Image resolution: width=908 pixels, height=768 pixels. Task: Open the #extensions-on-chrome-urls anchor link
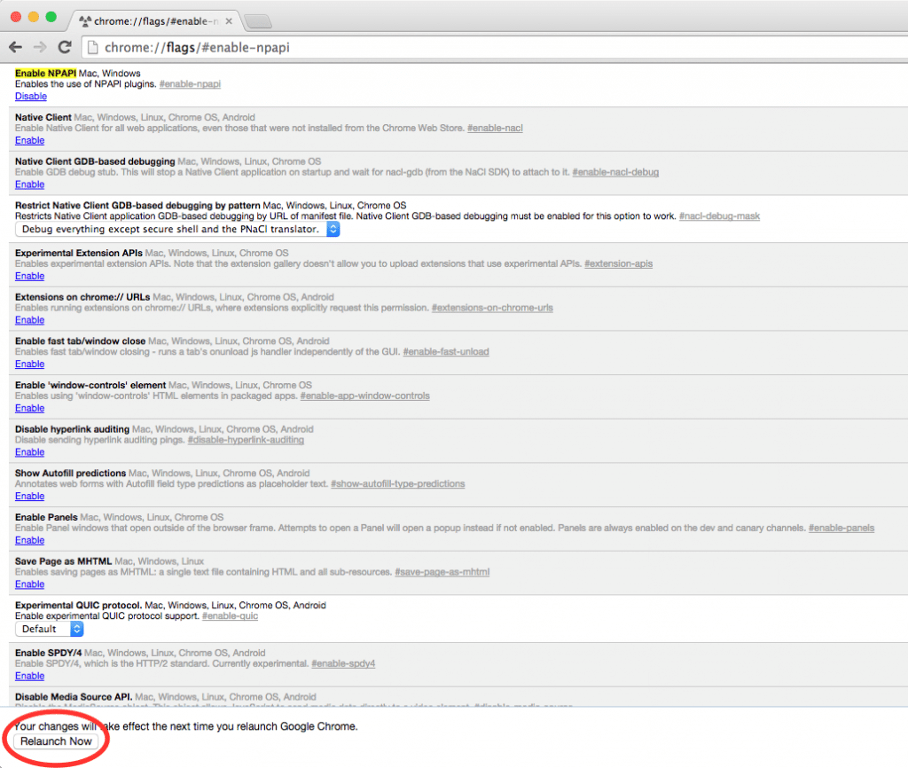tap(492, 308)
